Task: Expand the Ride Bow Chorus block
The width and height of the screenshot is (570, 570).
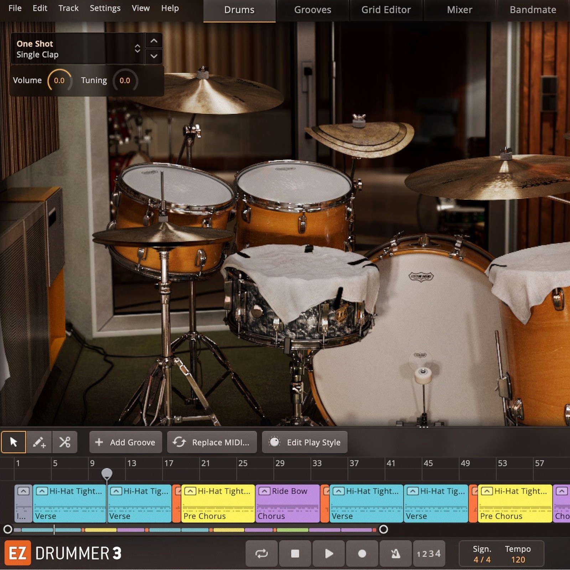Action: click(x=264, y=491)
